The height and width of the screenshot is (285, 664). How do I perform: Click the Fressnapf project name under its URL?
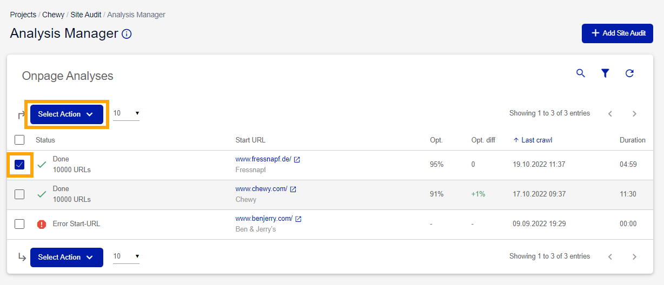[250, 169]
